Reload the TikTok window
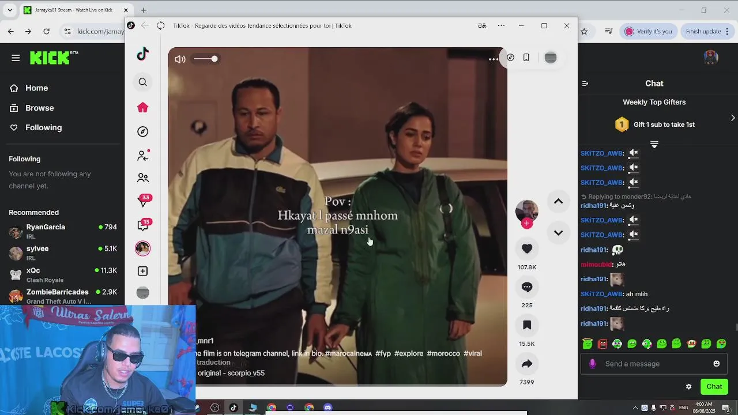Image resolution: width=738 pixels, height=415 pixels. [x=161, y=25]
